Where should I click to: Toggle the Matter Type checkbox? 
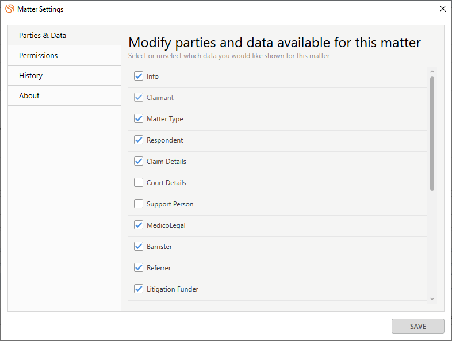click(x=139, y=119)
